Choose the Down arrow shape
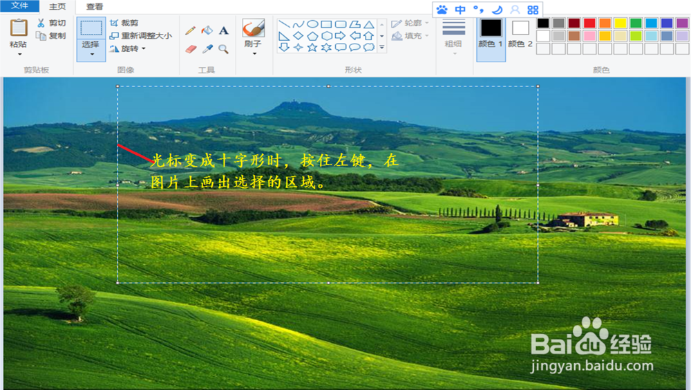The image size is (691, 390). pyautogui.click(x=284, y=47)
